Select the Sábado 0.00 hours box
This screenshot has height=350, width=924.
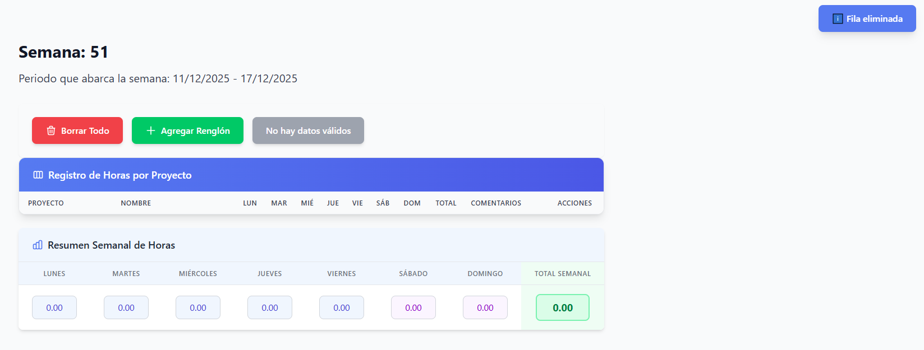(x=413, y=307)
